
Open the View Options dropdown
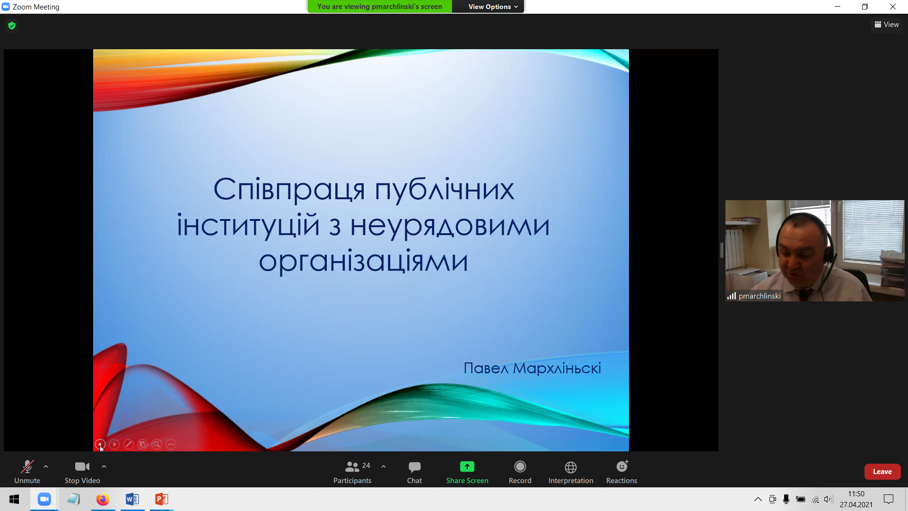point(492,7)
